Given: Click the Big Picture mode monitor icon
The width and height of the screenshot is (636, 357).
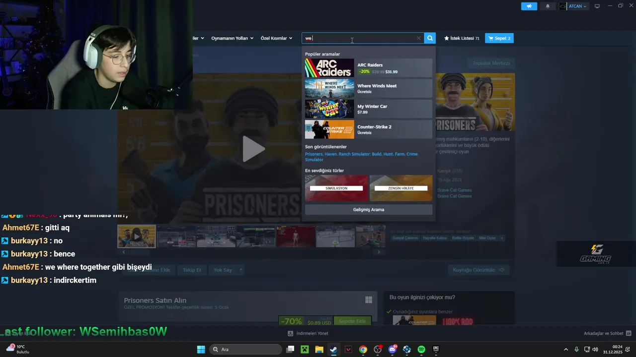Looking at the screenshot, I should point(597,6).
